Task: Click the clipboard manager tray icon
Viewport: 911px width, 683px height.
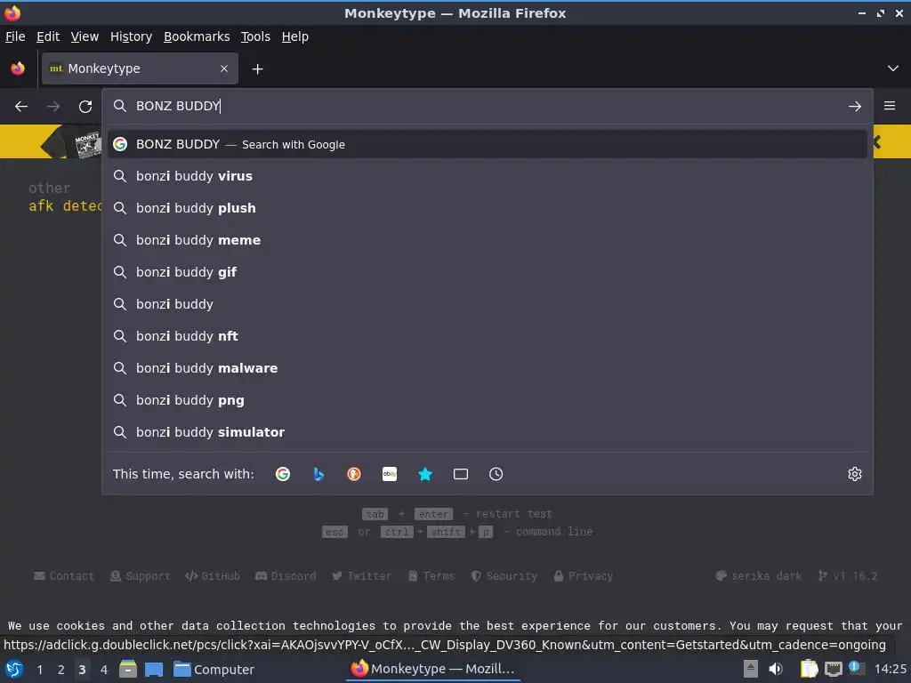Action: click(x=809, y=669)
